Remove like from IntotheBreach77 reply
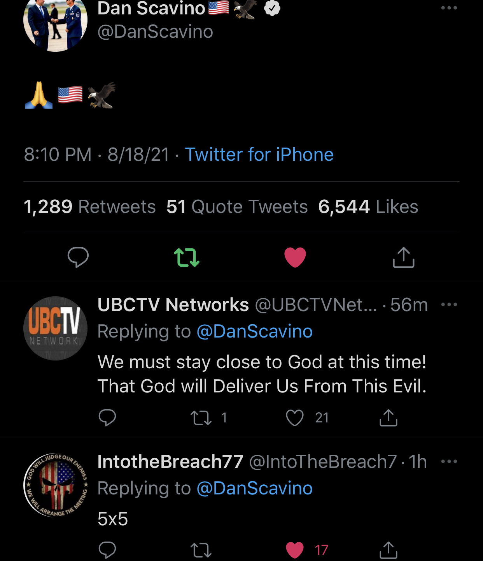483x561 pixels. click(295, 550)
